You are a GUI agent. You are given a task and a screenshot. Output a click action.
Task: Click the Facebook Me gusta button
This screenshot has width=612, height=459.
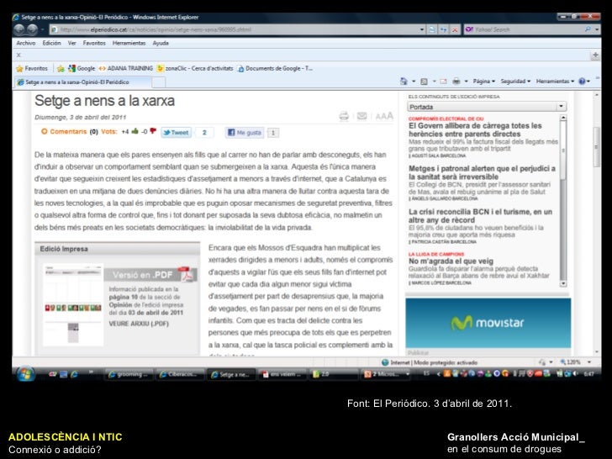coord(245,132)
